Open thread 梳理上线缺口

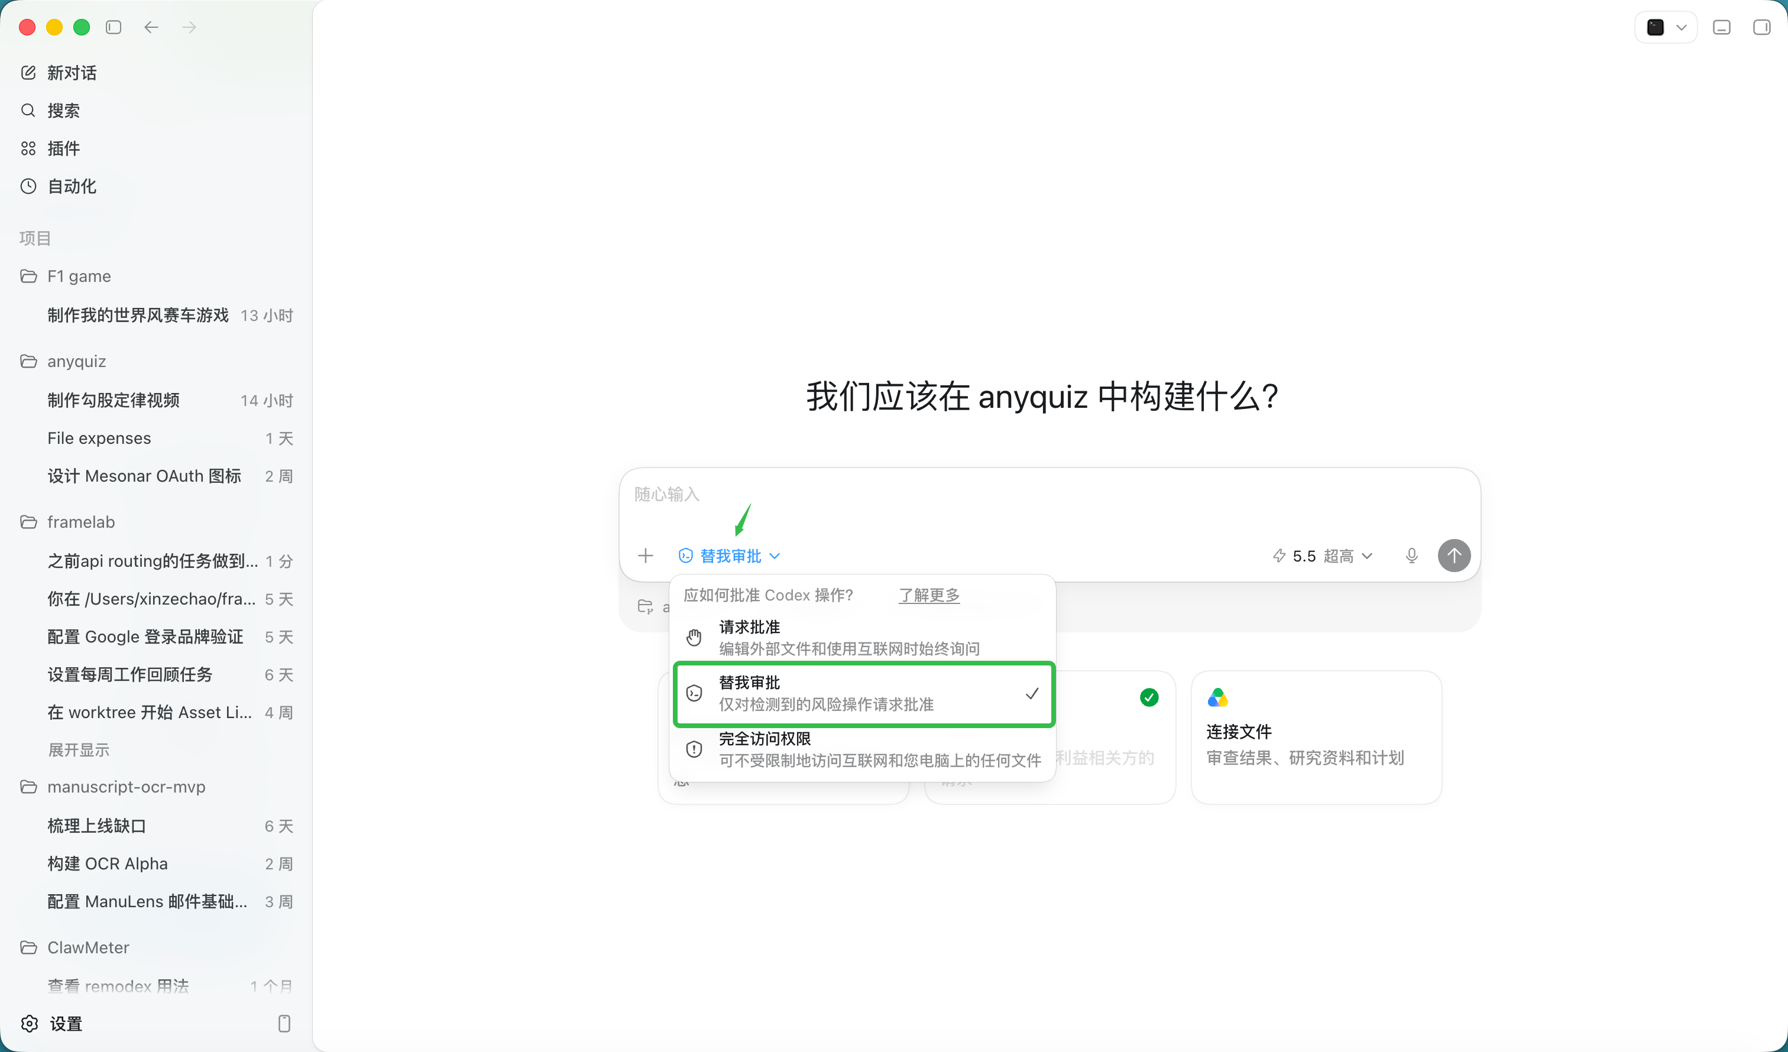point(156,826)
